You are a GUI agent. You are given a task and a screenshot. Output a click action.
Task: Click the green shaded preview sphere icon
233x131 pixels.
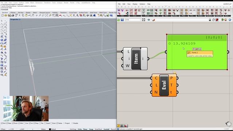[x=222, y=20]
